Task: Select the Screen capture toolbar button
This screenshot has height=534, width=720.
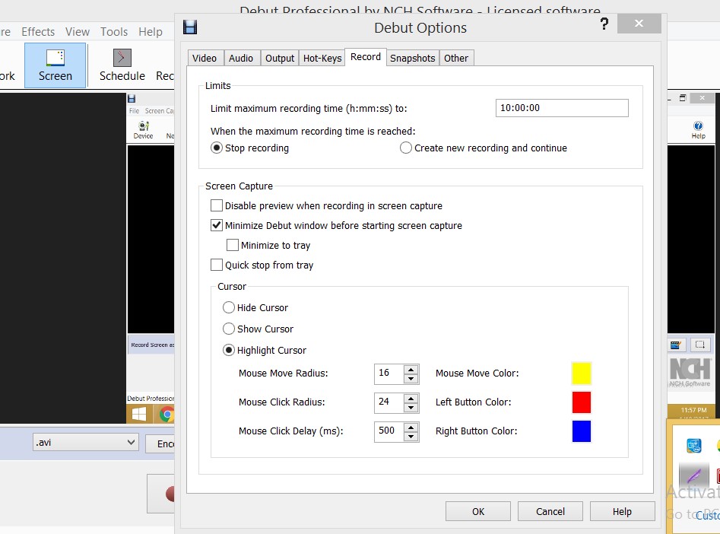Action: (55, 65)
